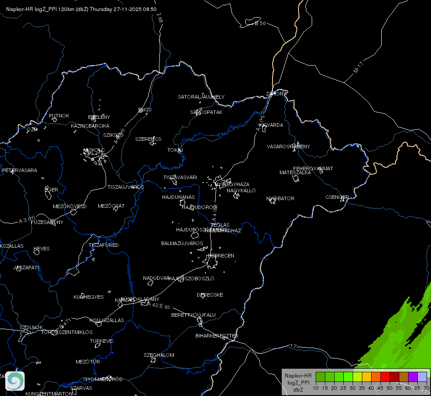Click the TISZAVASVARI label
431x396 pixels.
(x=181, y=177)
